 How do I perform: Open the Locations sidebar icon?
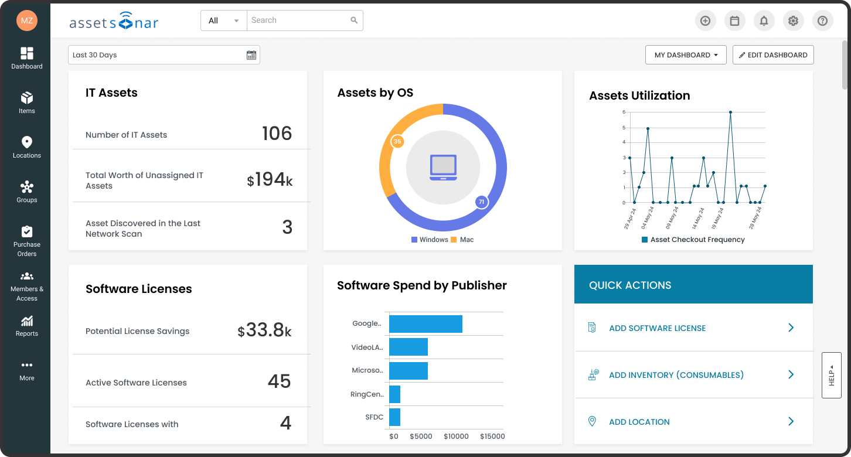tap(27, 147)
